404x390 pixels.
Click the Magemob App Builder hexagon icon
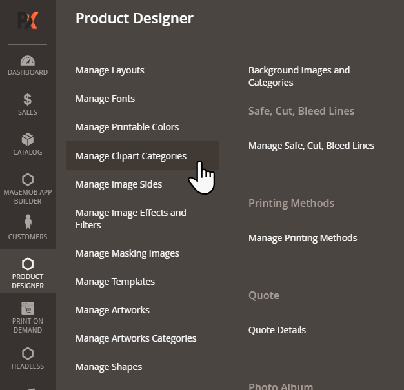pyautogui.click(x=28, y=179)
